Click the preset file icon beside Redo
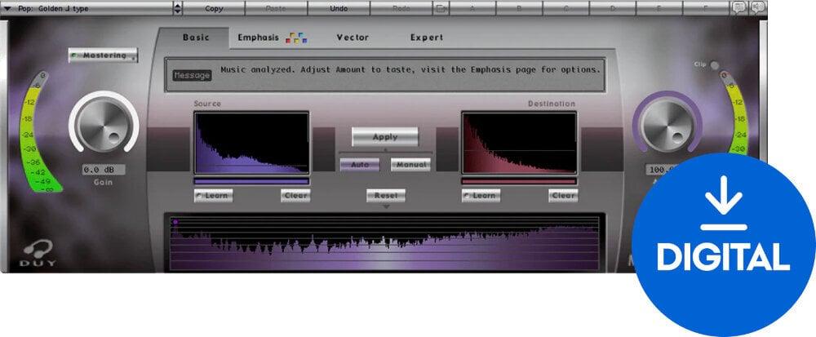Image resolution: width=816 pixels, height=337 pixels. pos(441,9)
